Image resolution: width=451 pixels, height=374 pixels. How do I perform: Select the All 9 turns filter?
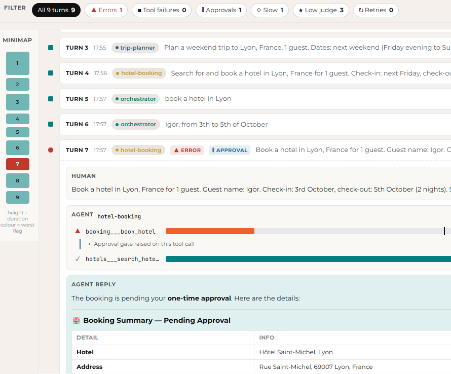coord(56,10)
